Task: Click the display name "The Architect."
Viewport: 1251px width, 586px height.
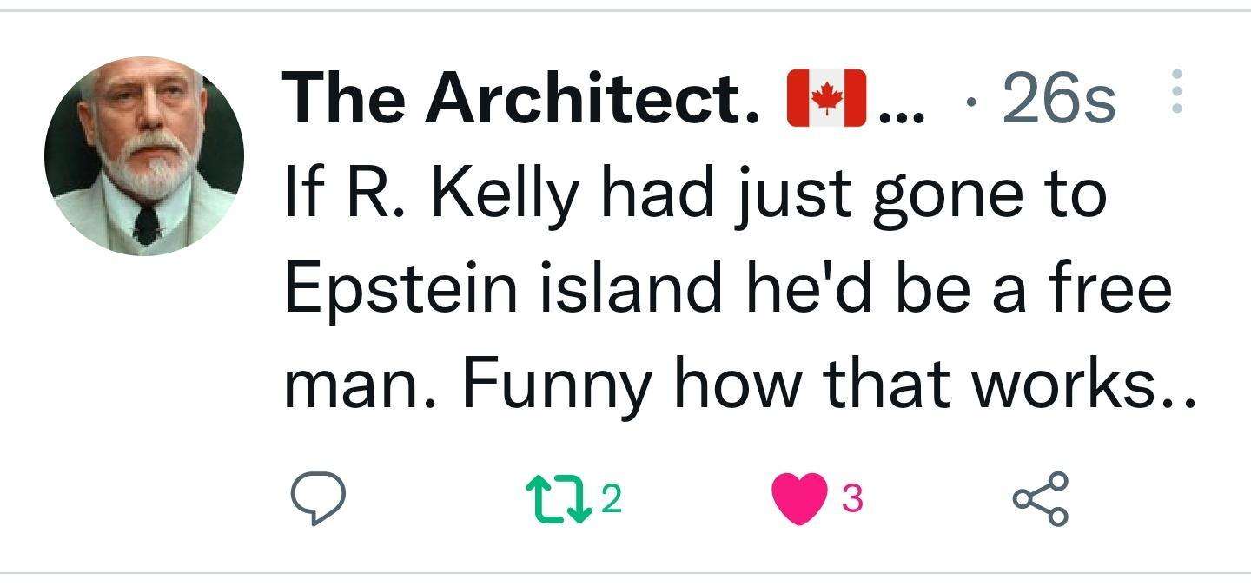Action: 521,98
